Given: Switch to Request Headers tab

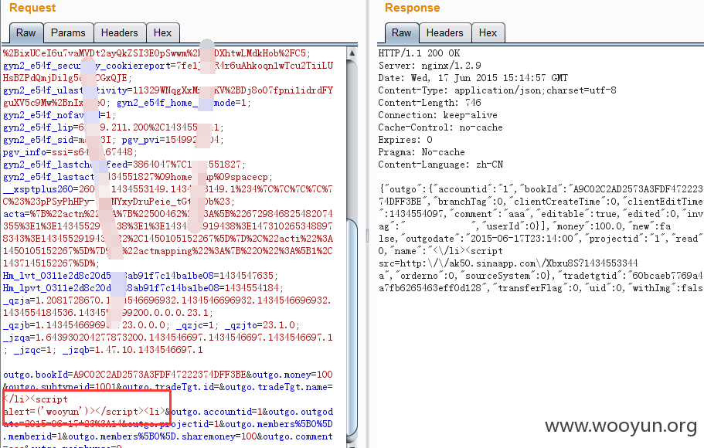Looking at the screenshot, I should 120,32.
